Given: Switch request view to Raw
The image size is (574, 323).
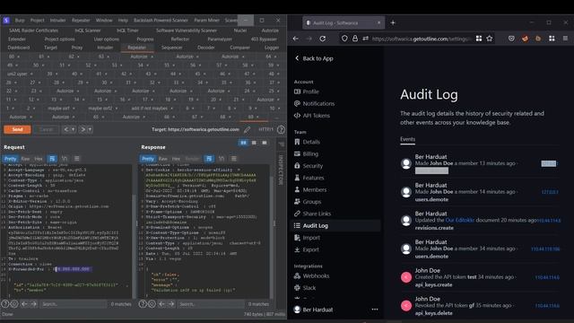Looking at the screenshot, I should [25, 159].
